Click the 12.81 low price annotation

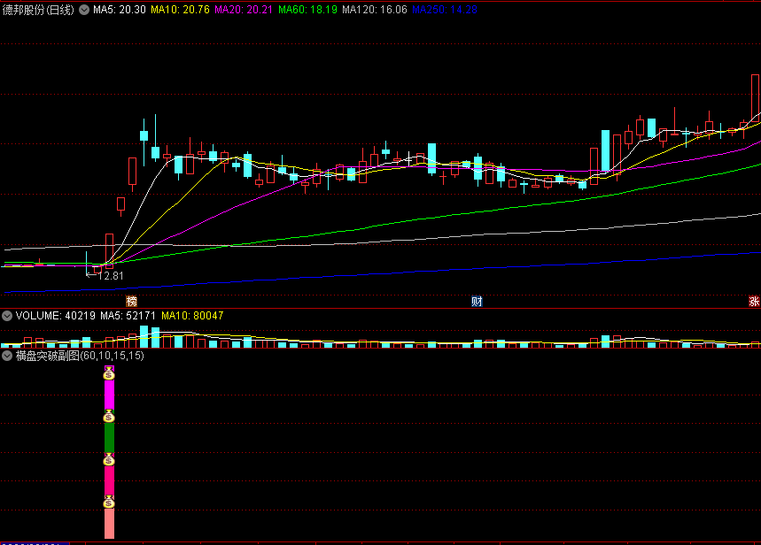[111, 276]
